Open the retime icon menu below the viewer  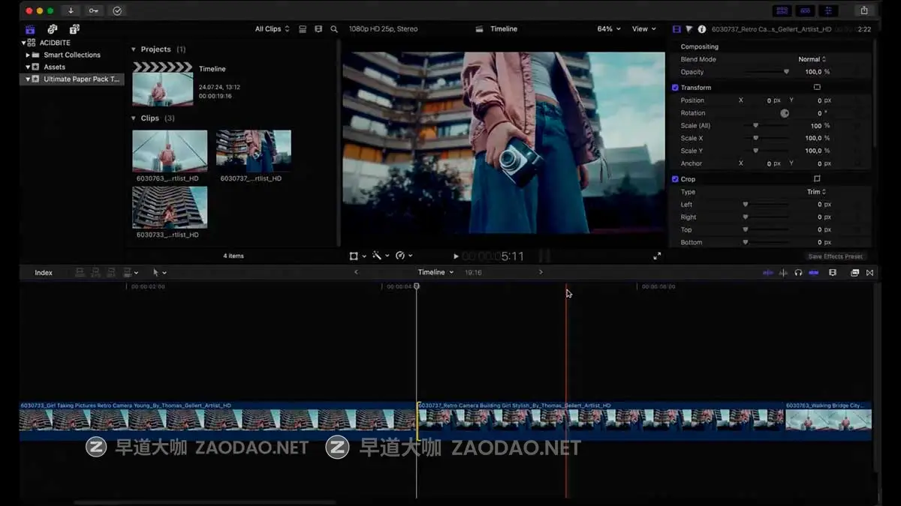[400, 255]
